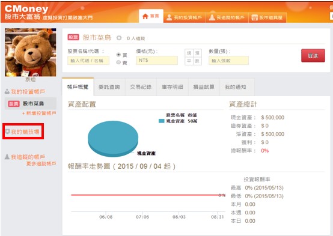Click the 最高 0% (2015/05/13) entry
This screenshot has width=333, height=236.
click(x=257, y=187)
